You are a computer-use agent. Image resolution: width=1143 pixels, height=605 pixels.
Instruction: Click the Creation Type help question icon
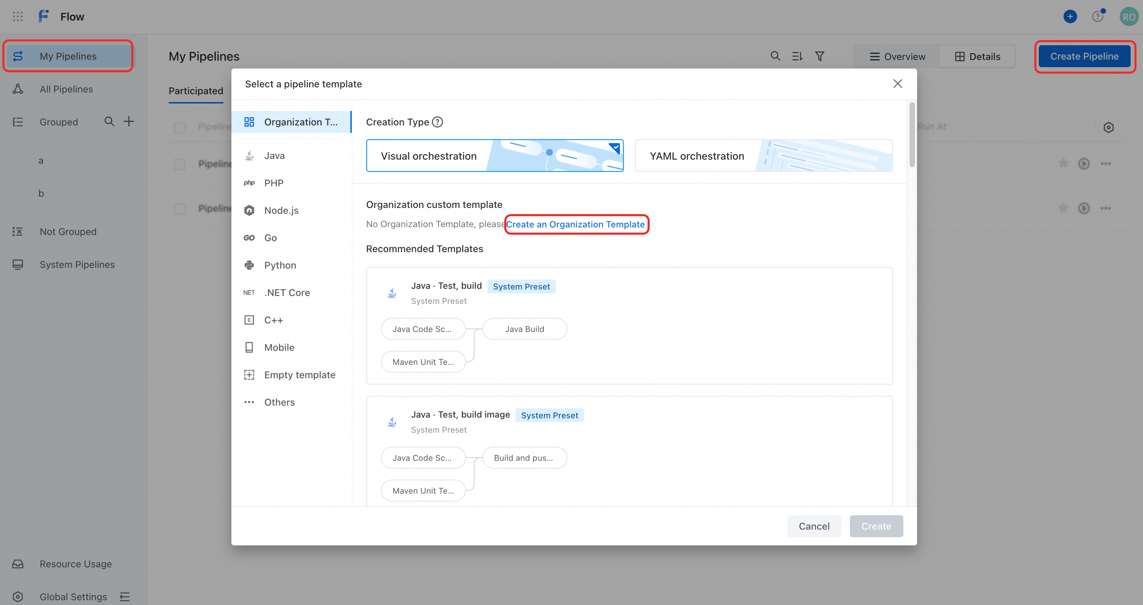[x=437, y=122]
